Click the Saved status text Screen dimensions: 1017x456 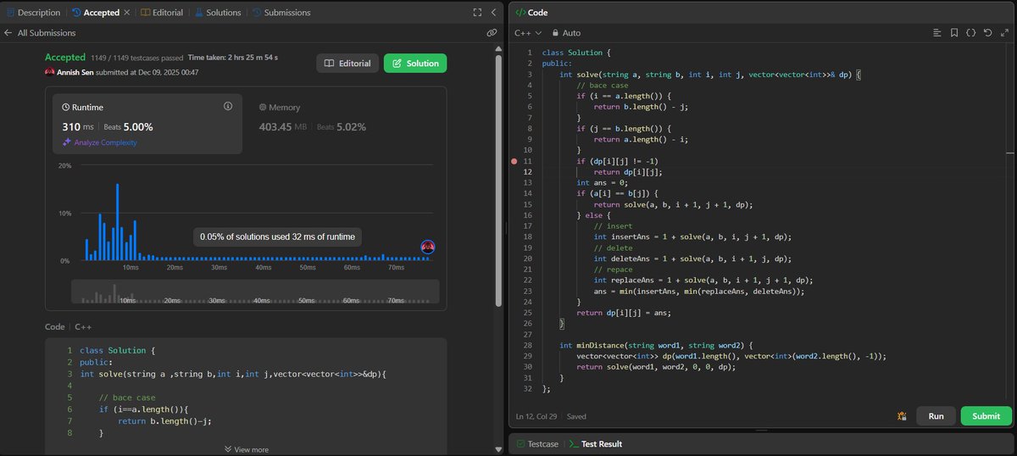tap(576, 417)
